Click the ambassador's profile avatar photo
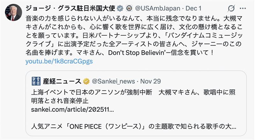The height and width of the screenshot is (140, 255). [x=13, y=12]
